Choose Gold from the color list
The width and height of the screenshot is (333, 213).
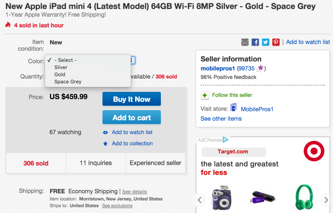pos(60,74)
